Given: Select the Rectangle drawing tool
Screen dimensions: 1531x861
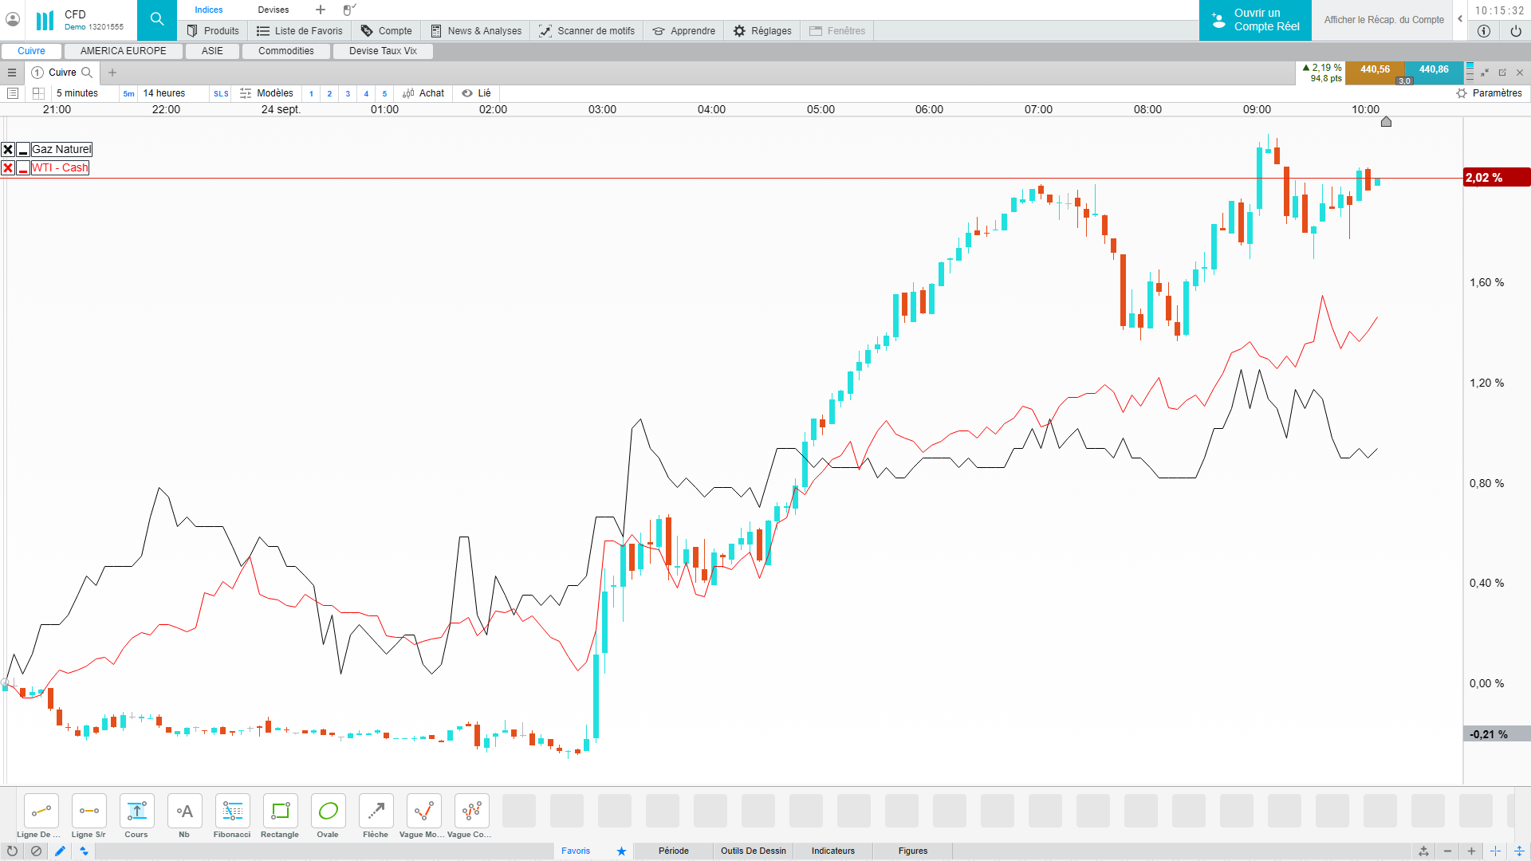Looking at the screenshot, I should [280, 812].
